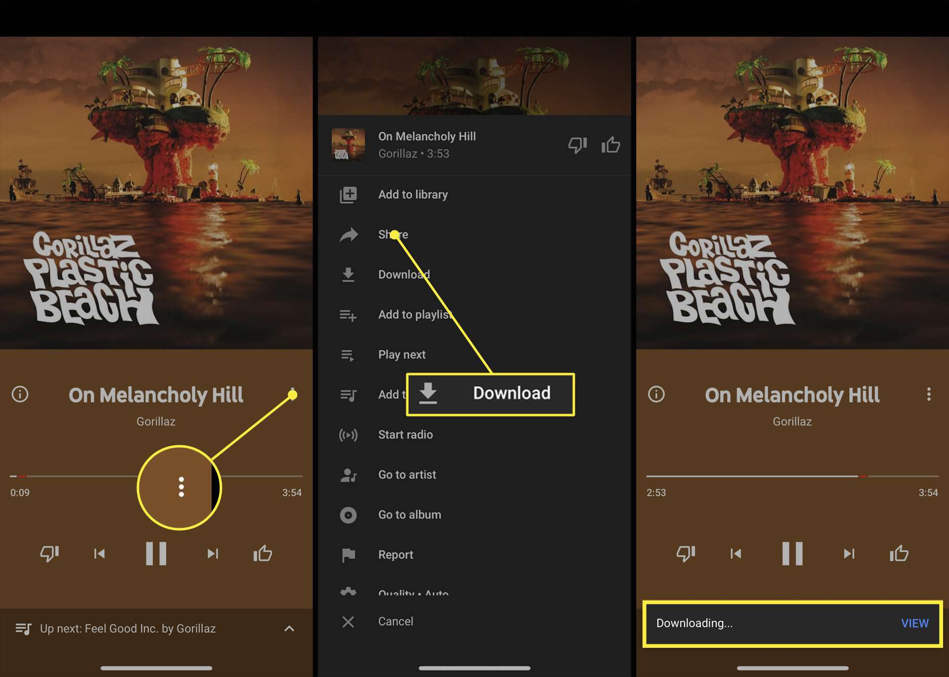
Task: Click the Add to queue icon
Action: (348, 395)
